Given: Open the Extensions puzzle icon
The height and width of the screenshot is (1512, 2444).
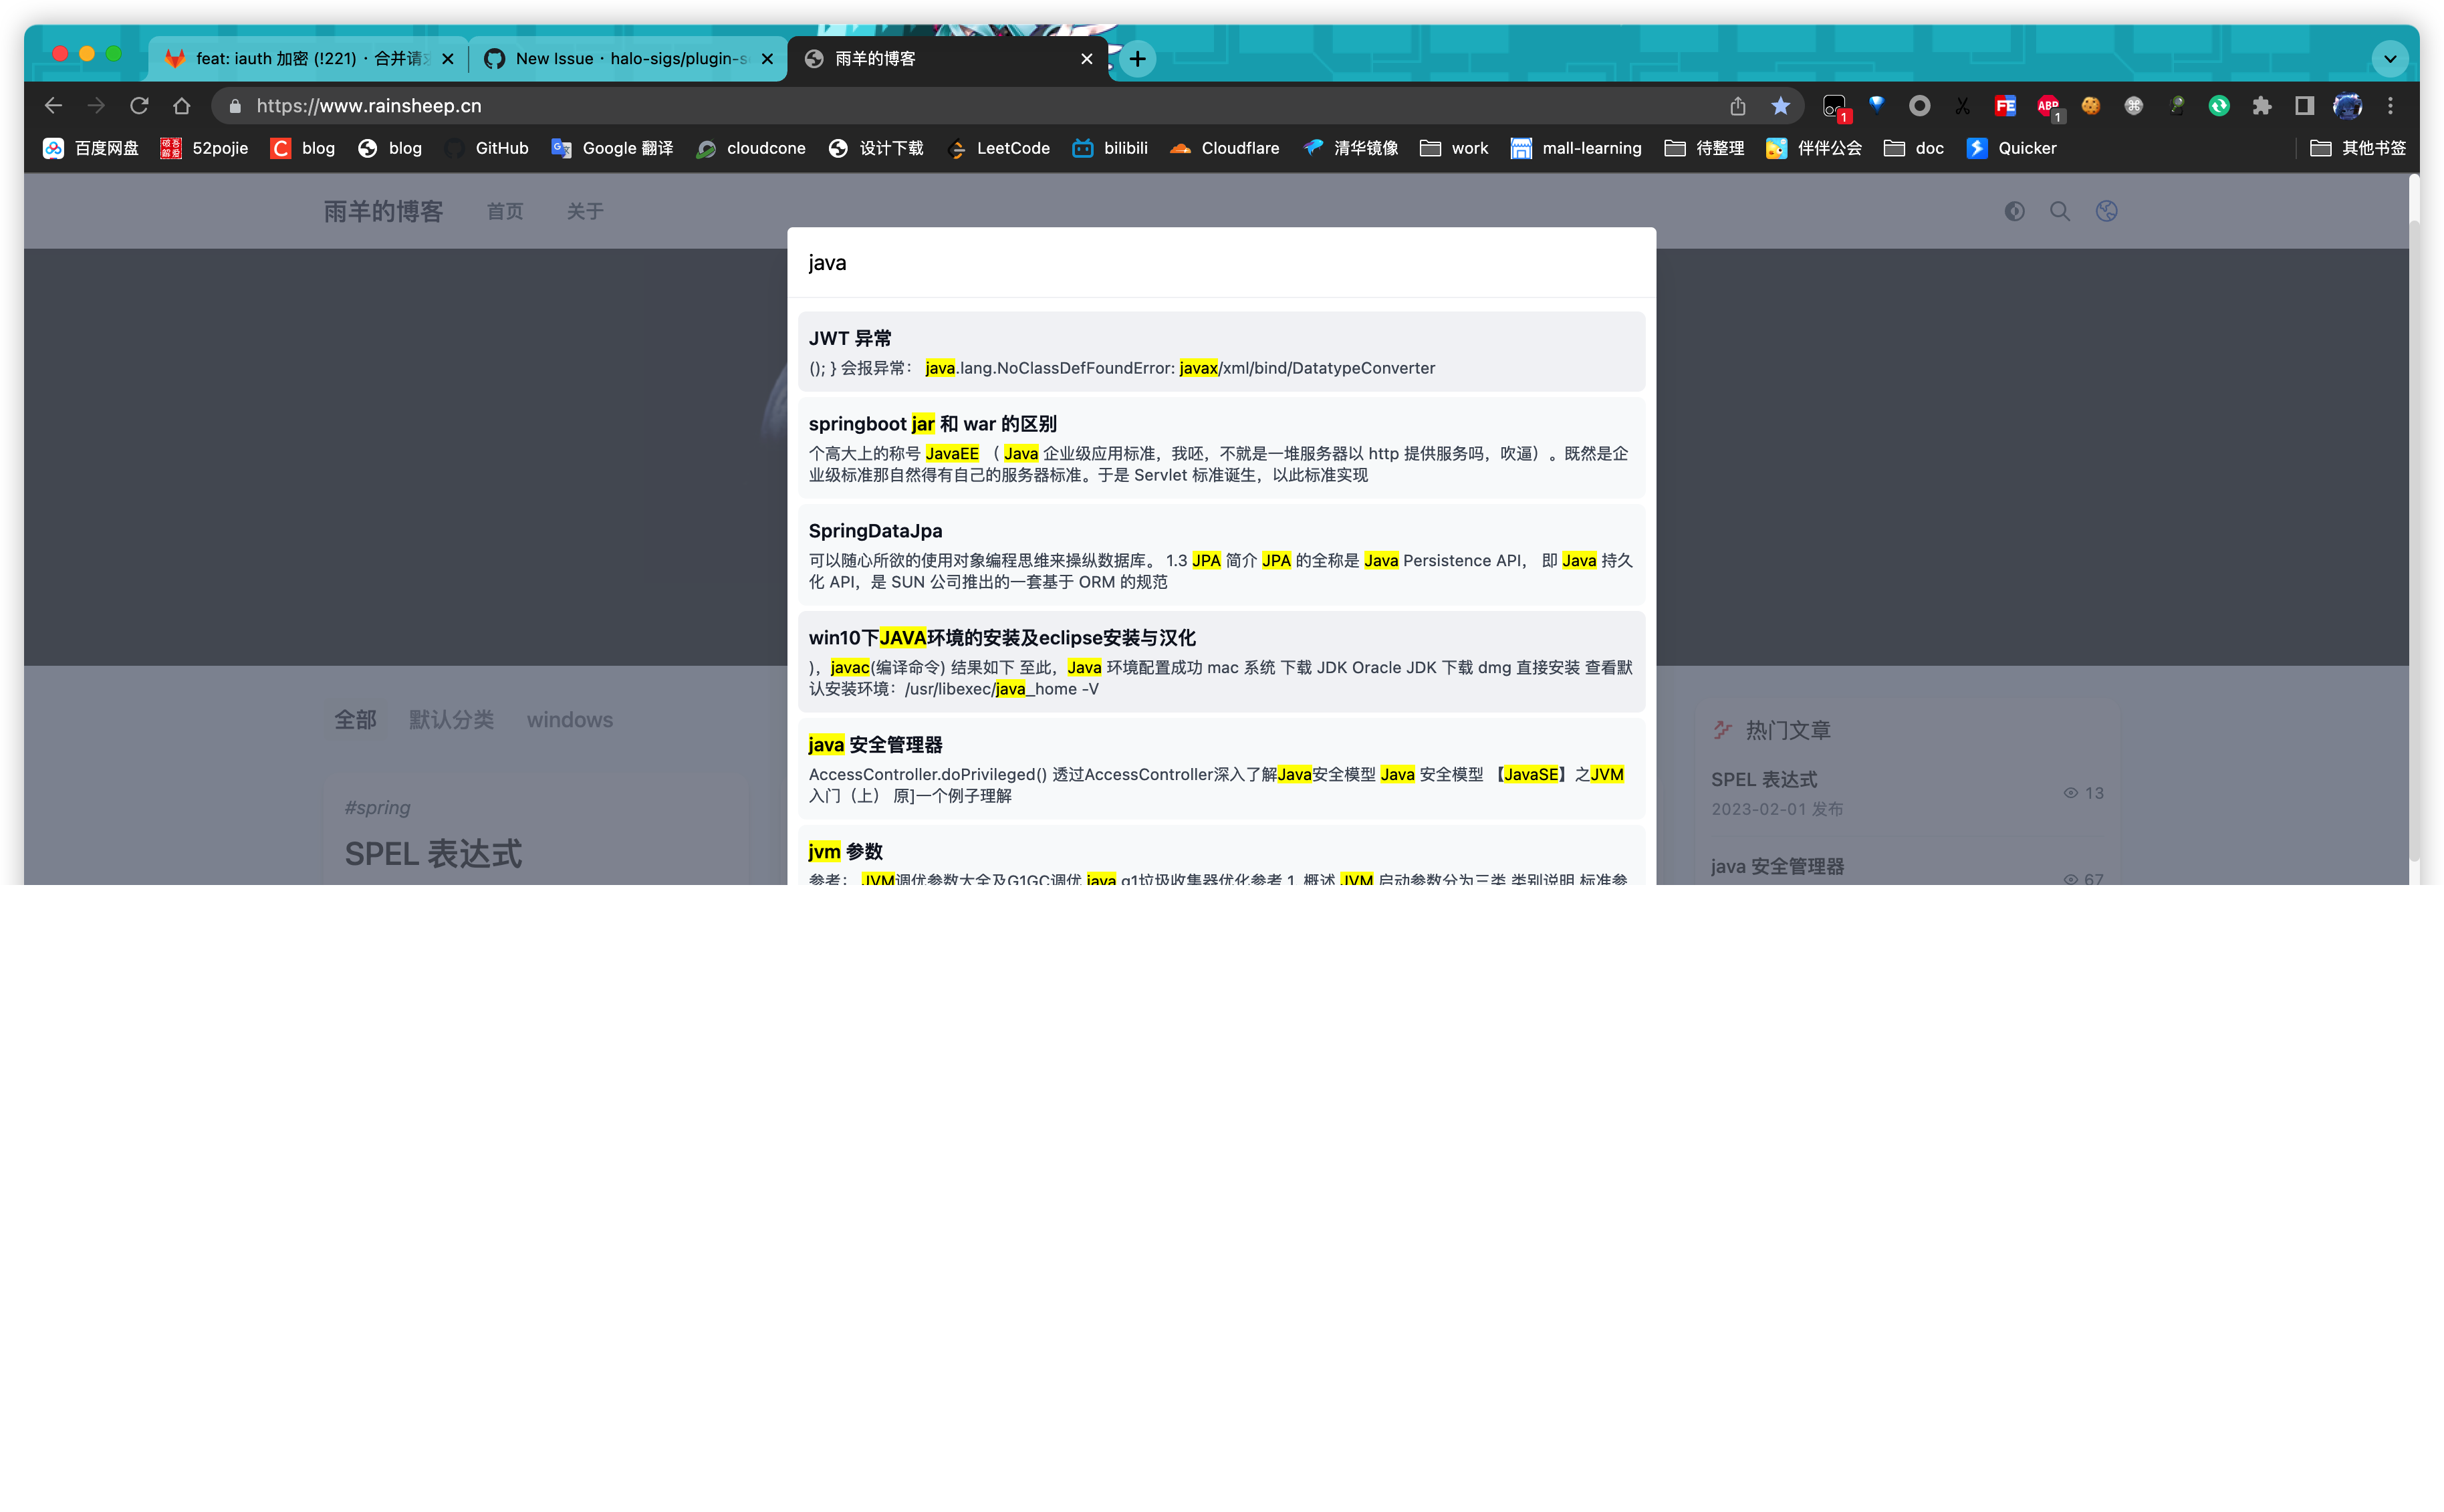Looking at the screenshot, I should 2261,105.
